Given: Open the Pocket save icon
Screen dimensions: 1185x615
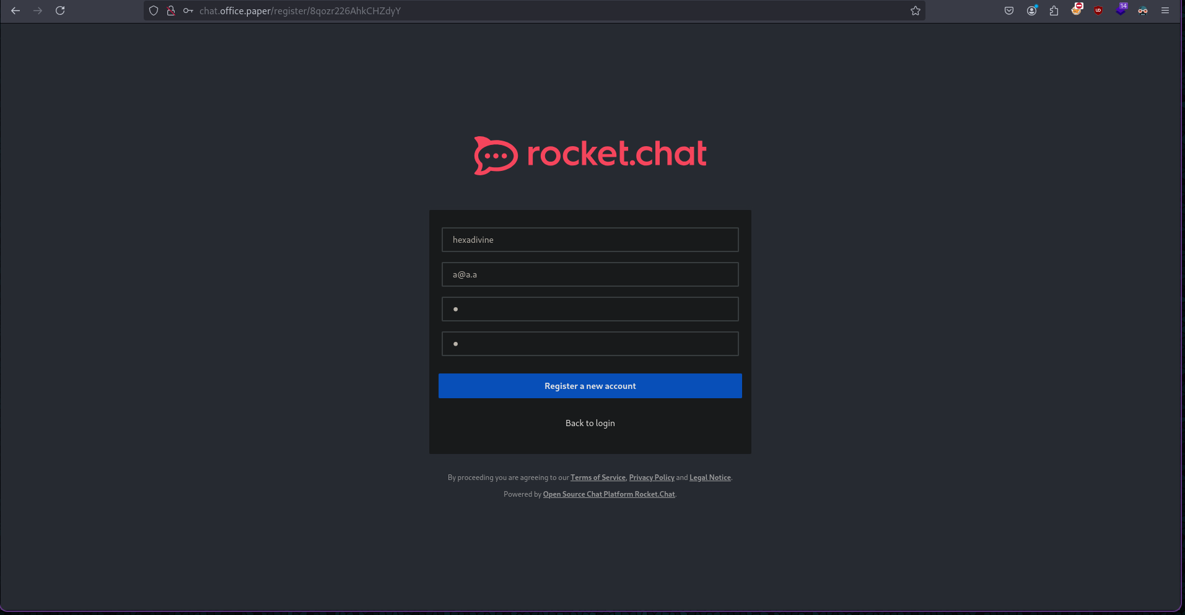Looking at the screenshot, I should (x=1009, y=11).
